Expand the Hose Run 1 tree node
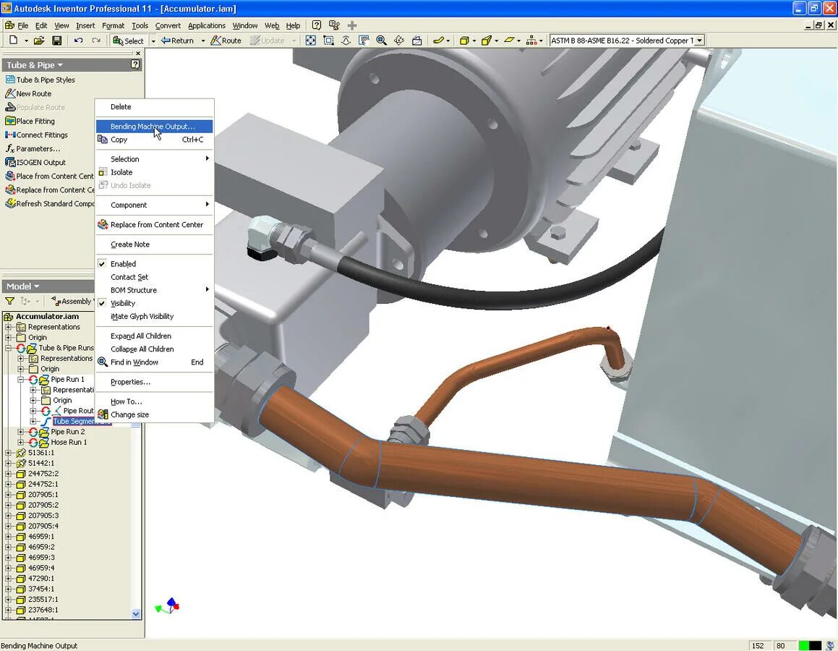 click(20, 442)
